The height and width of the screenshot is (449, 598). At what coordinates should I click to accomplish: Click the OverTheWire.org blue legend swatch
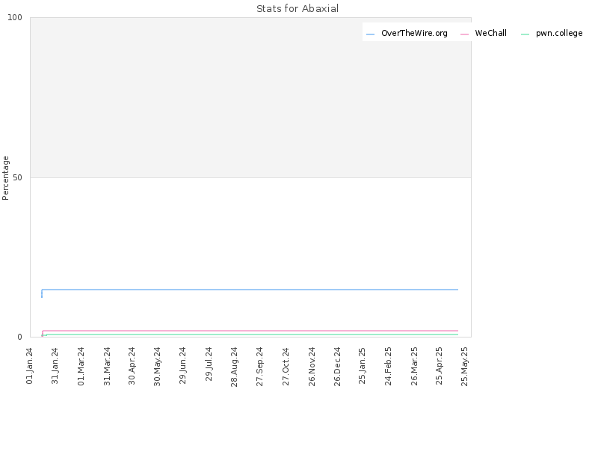coord(370,34)
